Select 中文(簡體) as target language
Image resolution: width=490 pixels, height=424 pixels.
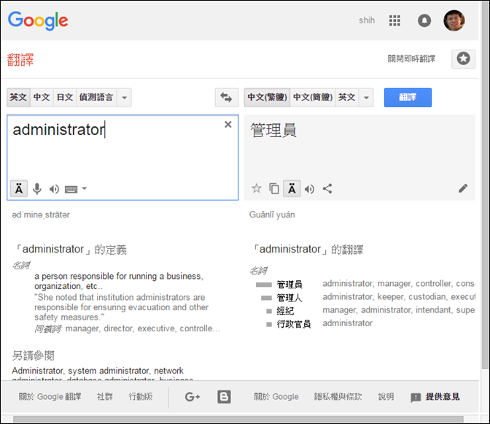[x=313, y=97]
